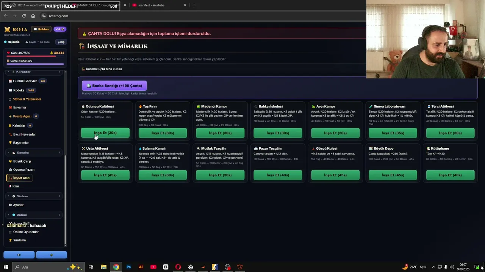
Task: Click the v14 version badge
Action: click(x=60, y=29)
